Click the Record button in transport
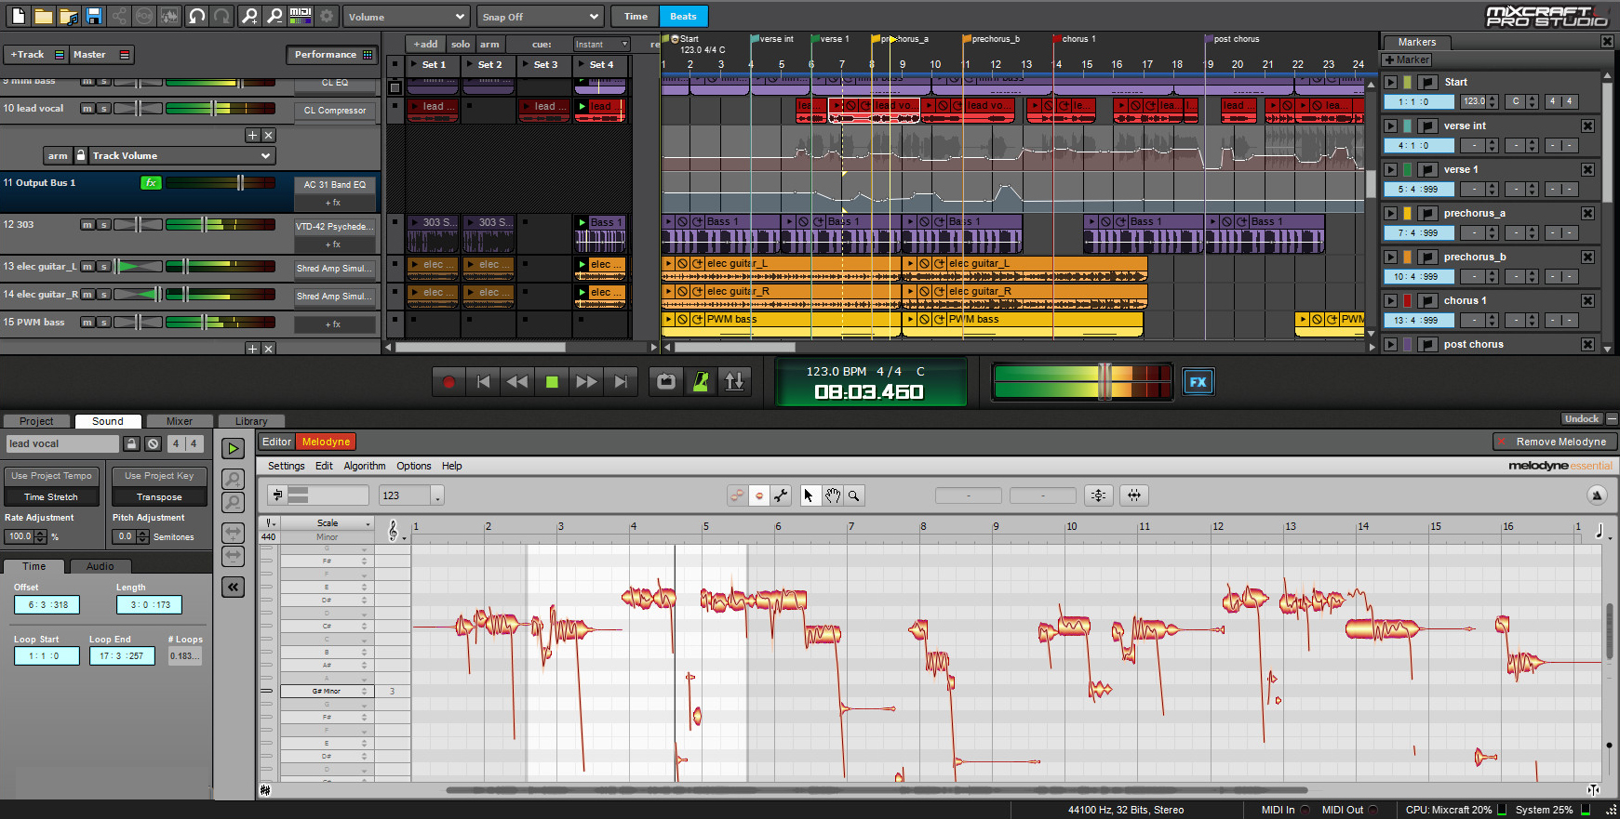Viewport: 1620px width, 819px height. click(x=449, y=382)
